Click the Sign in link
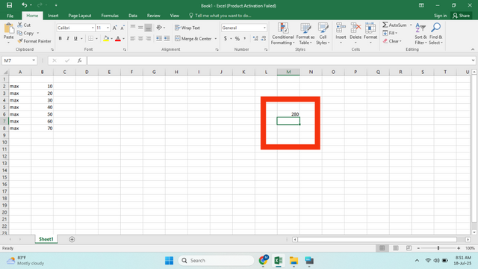The height and width of the screenshot is (269, 478). [440, 16]
